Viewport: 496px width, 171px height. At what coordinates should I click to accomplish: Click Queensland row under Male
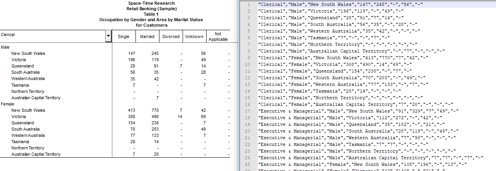22,66
